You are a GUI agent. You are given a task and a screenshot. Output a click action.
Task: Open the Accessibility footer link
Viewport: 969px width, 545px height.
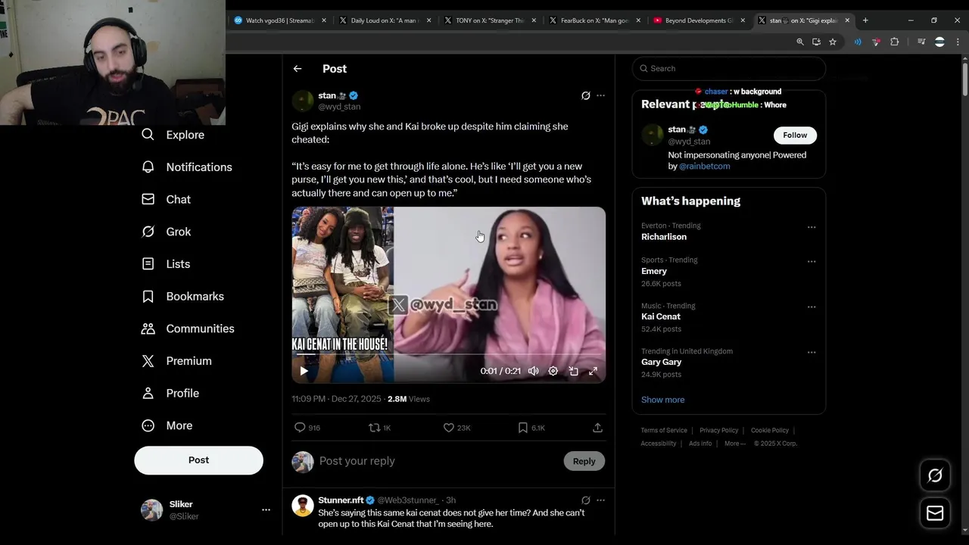tap(659, 444)
